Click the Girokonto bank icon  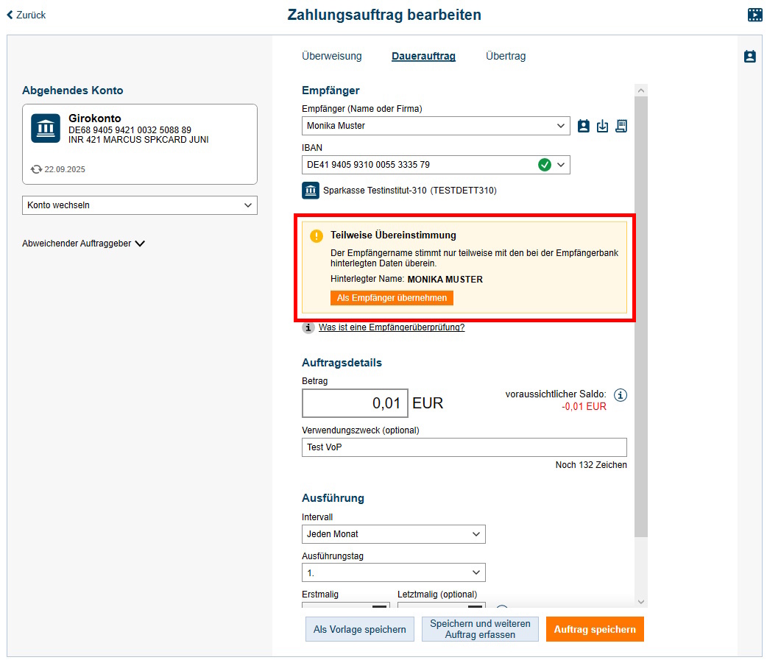tap(46, 128)
